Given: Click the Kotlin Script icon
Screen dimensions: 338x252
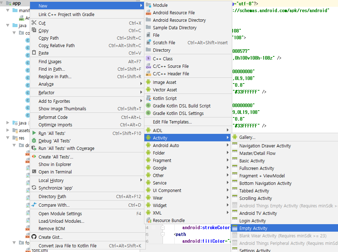Looking at the screenshot, I should pyautogui.click(x=148, y=98).
